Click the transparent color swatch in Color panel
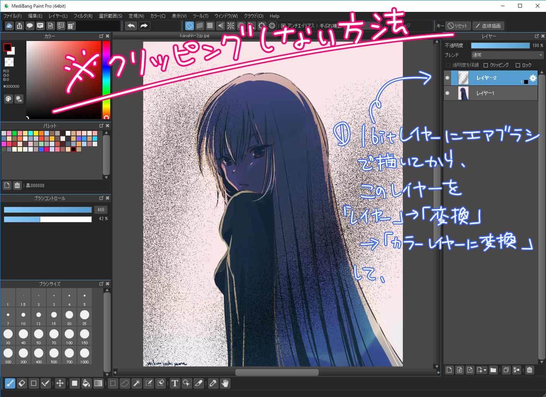Viewport: 546px width, 397px height. [x=9, y=62]
